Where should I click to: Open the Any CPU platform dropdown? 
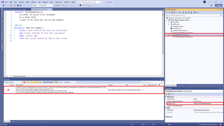[47, 5]
